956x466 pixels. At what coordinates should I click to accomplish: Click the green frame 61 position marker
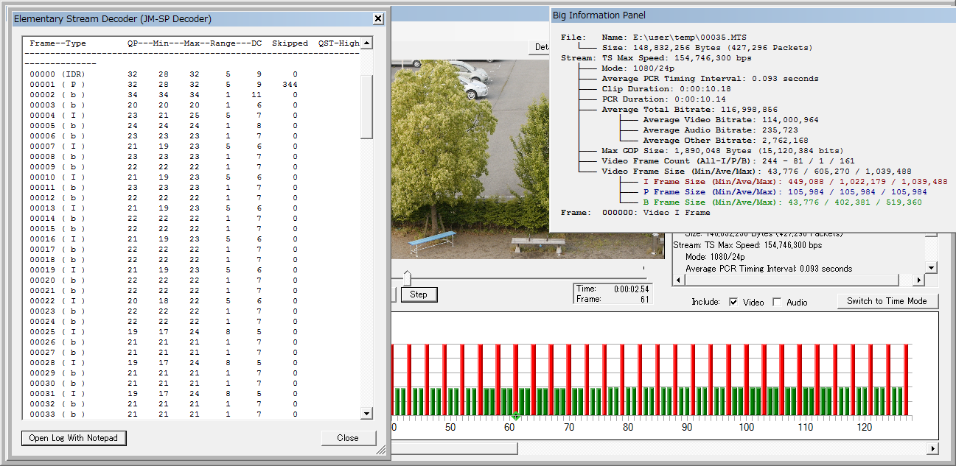point(516,417)
